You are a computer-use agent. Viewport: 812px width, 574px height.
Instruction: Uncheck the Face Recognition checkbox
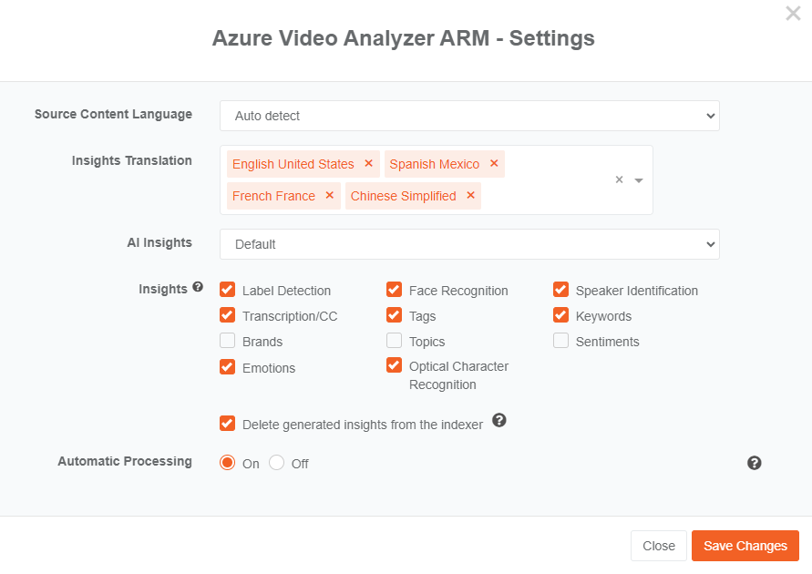[394, 290]
